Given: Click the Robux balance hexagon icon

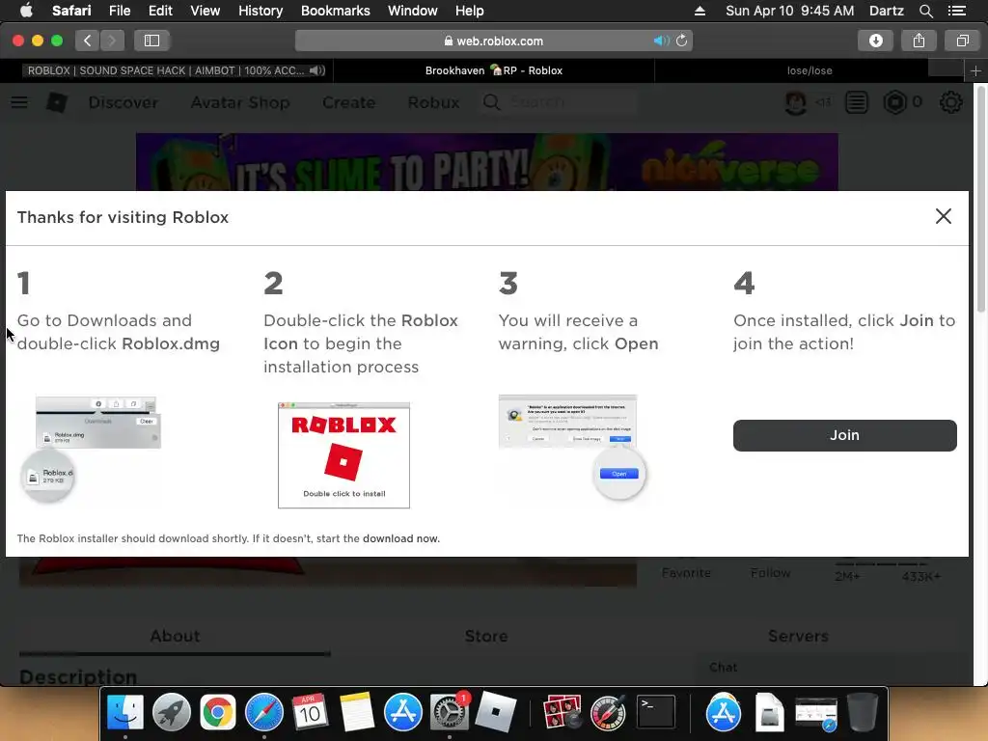Looking at the screenshot, I should click(x=894, y=102).
